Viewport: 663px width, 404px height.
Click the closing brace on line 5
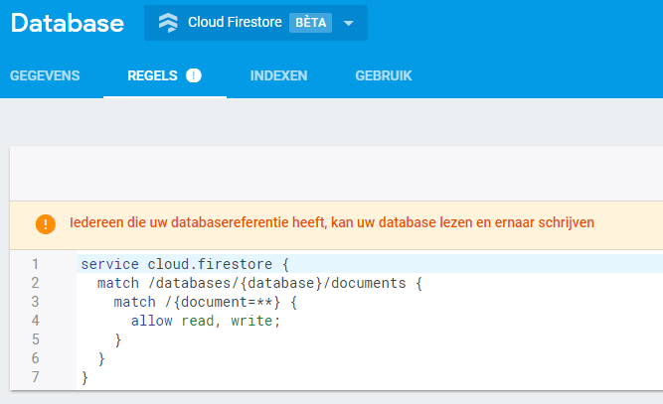[x=118, y=339]
